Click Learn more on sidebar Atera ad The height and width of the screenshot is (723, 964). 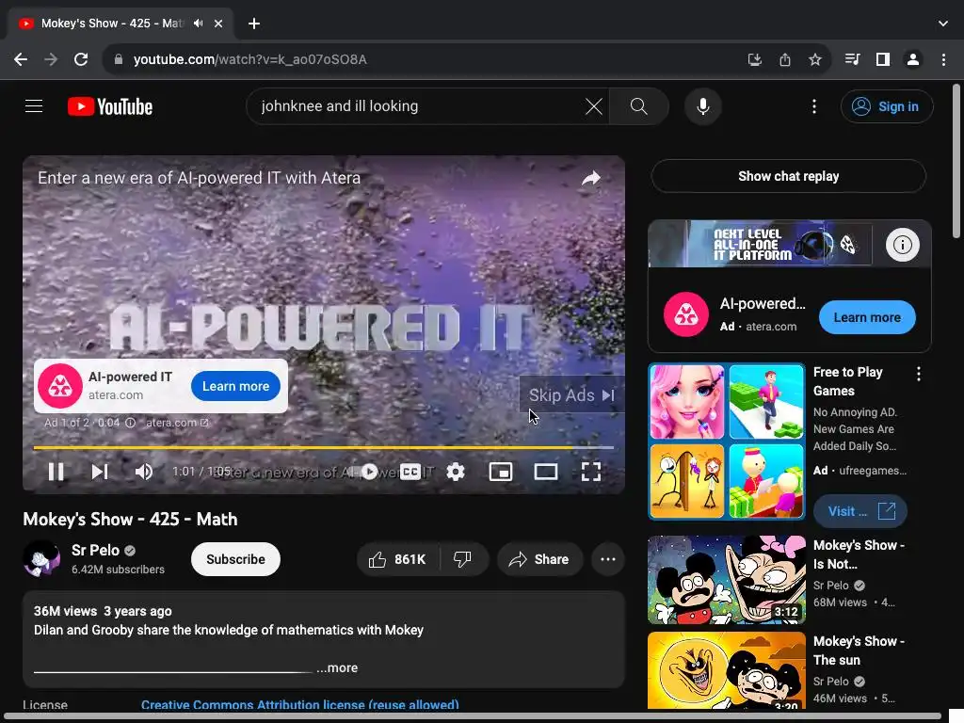click(867, 317)
